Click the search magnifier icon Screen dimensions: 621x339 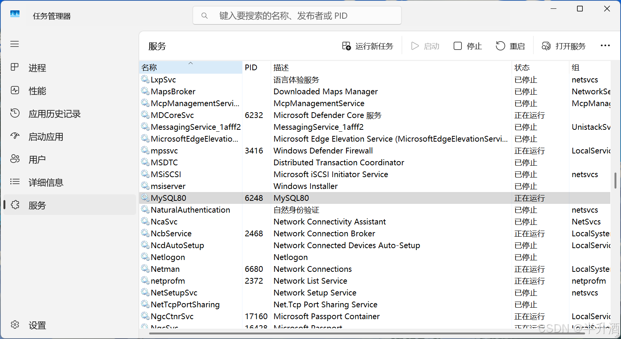click(x=205, y=16)
